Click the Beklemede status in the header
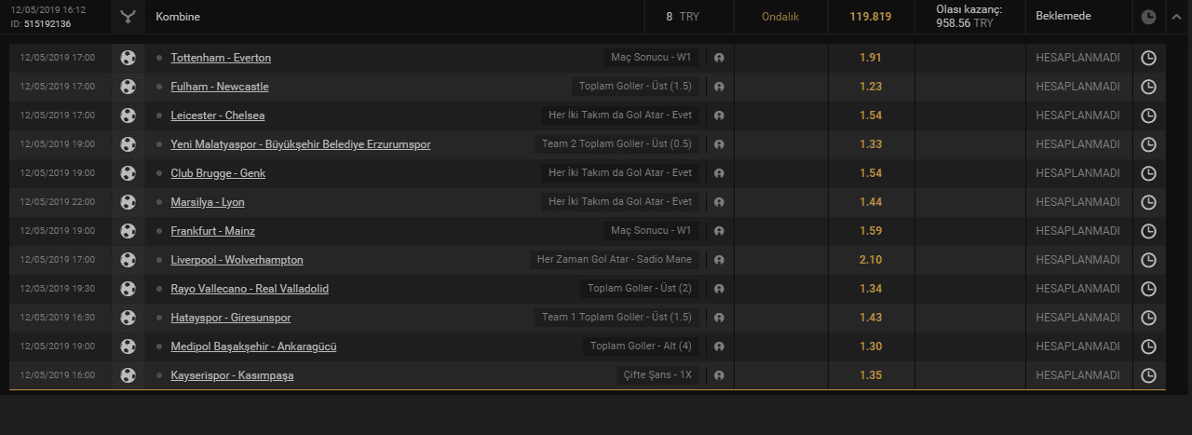Image resolution: width=1192 pixels, height=435 pixels. click(1063, 17)
